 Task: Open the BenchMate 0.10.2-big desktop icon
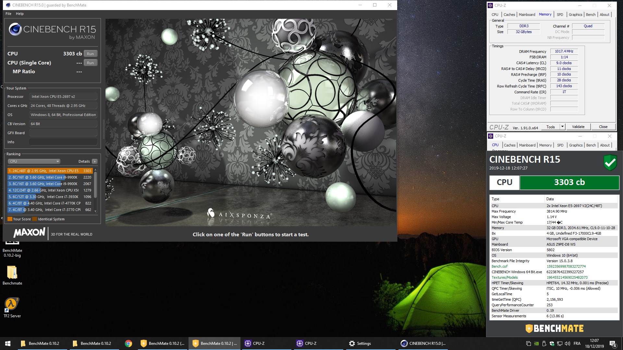click(12, 249)
